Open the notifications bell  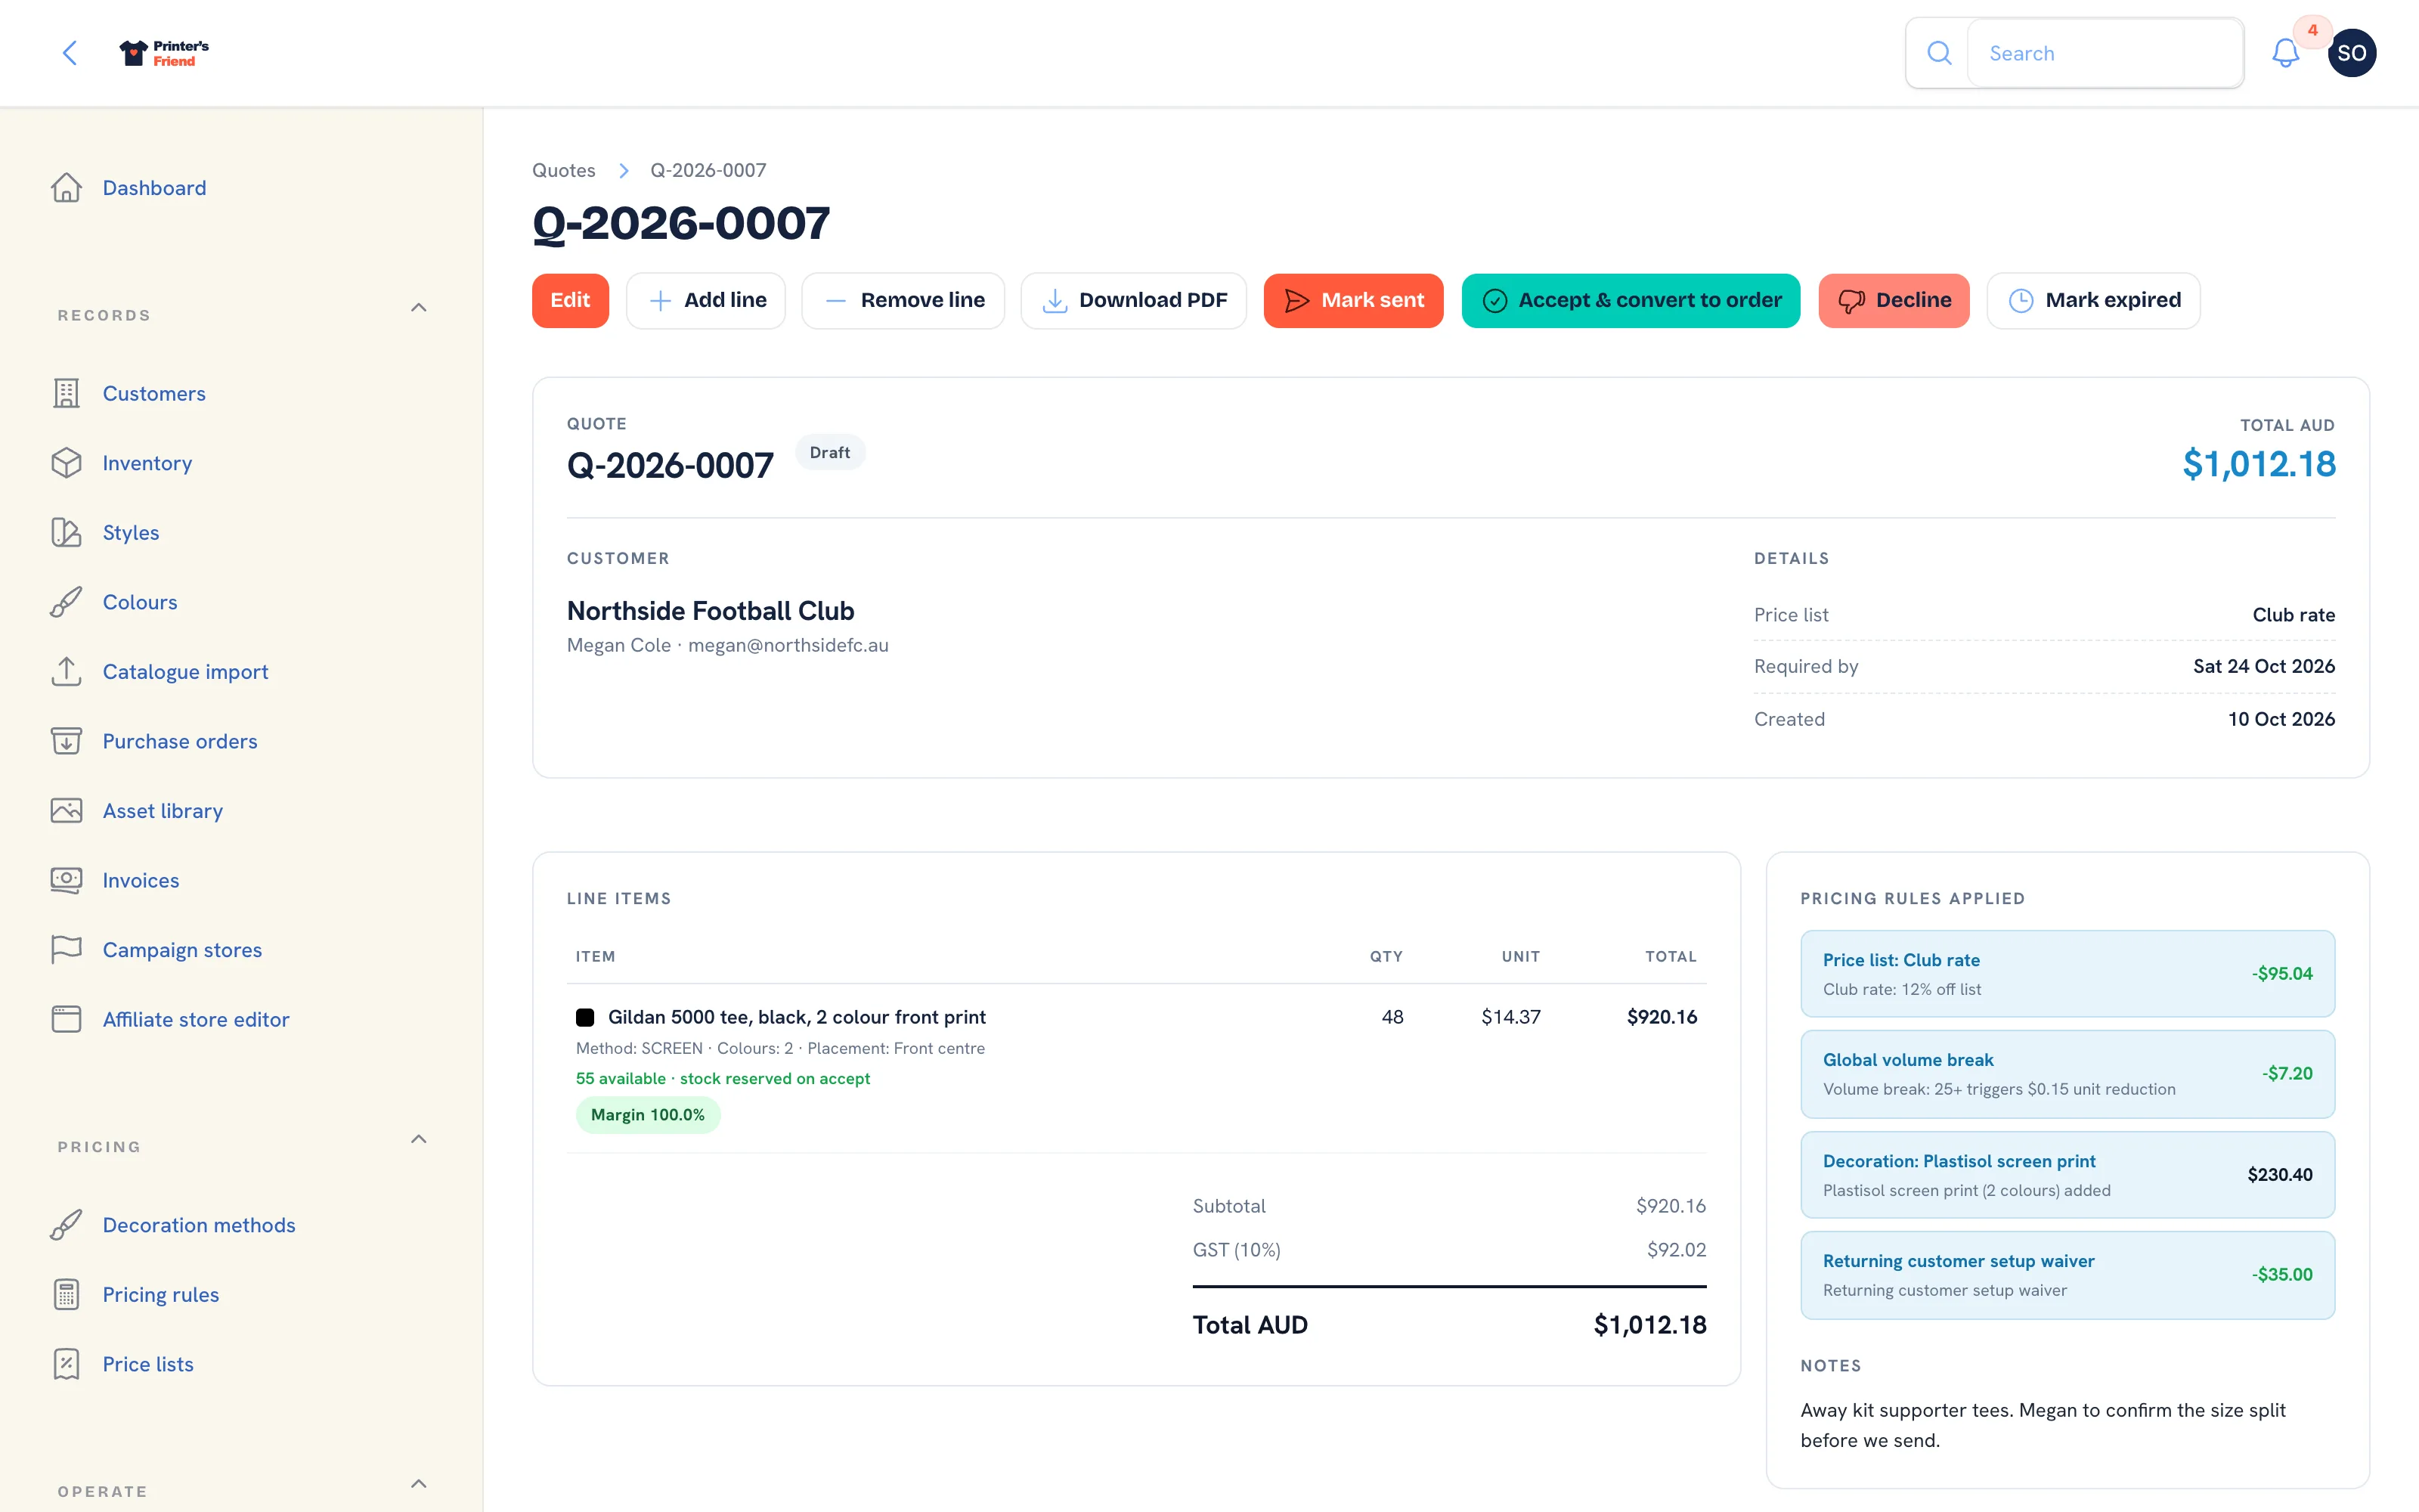tap(2285, 53)
